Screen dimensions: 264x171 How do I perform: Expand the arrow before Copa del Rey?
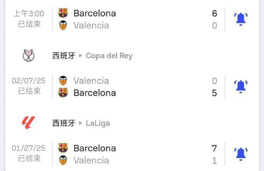pyautogui.click(x=81, y=56)
